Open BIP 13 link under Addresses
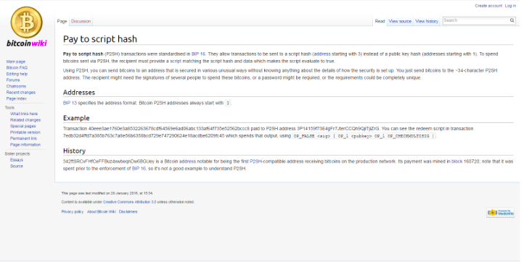Screen dimensions: 521x262 [x=70, y=103]
